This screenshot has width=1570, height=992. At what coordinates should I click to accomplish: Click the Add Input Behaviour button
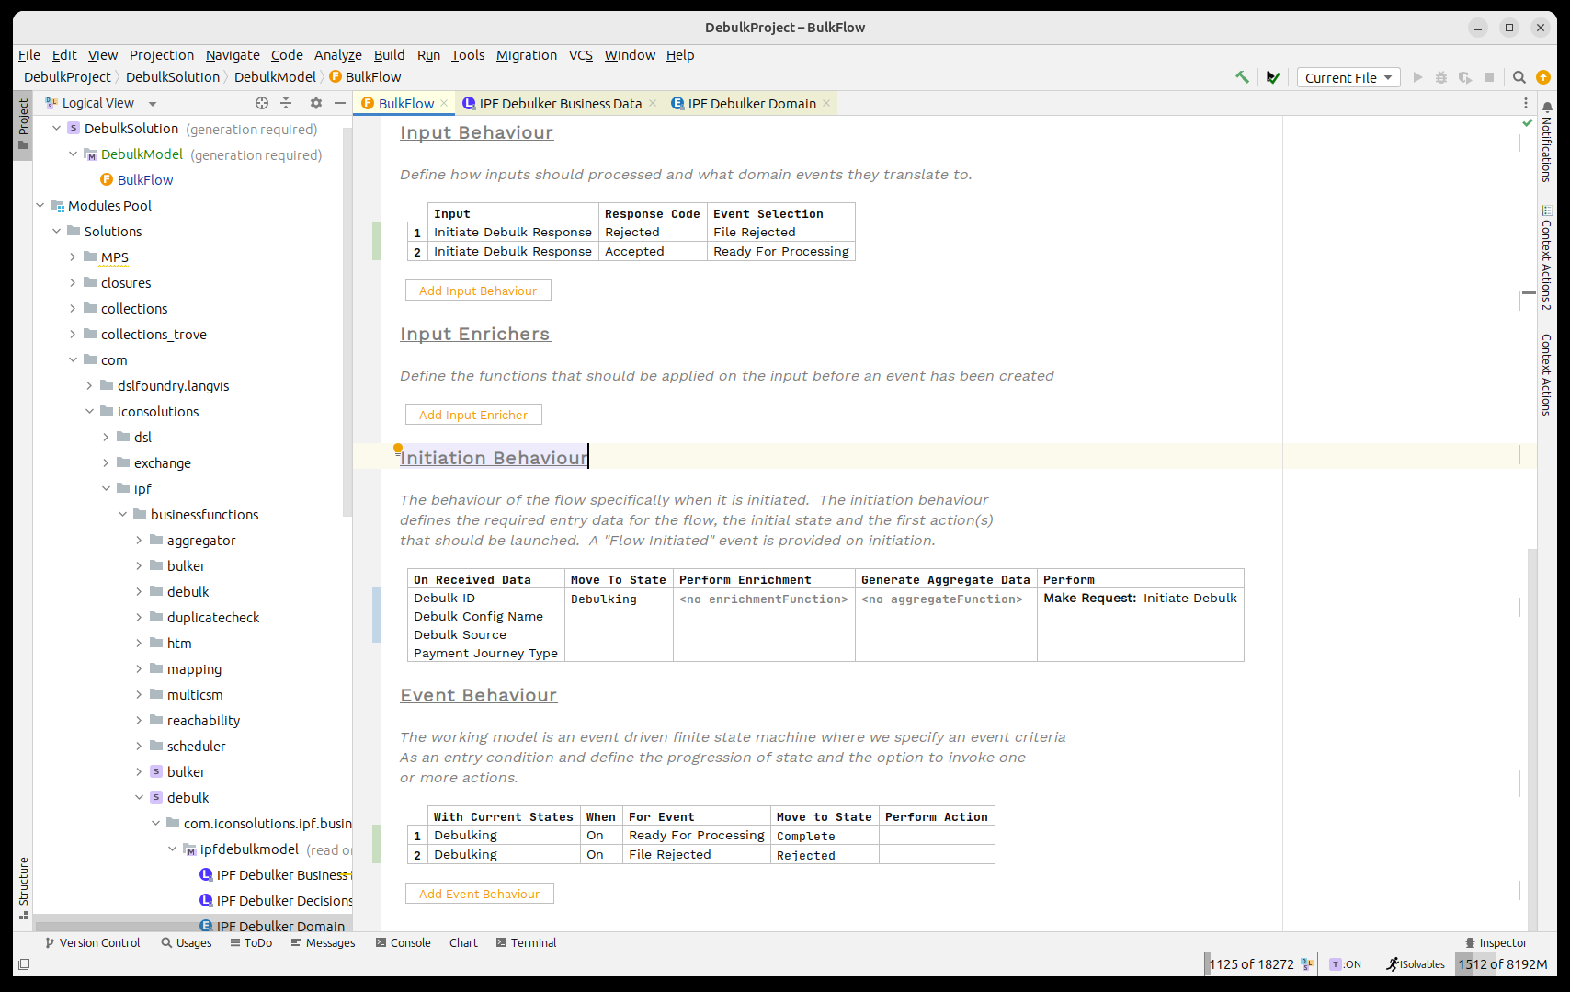(478, 291)
